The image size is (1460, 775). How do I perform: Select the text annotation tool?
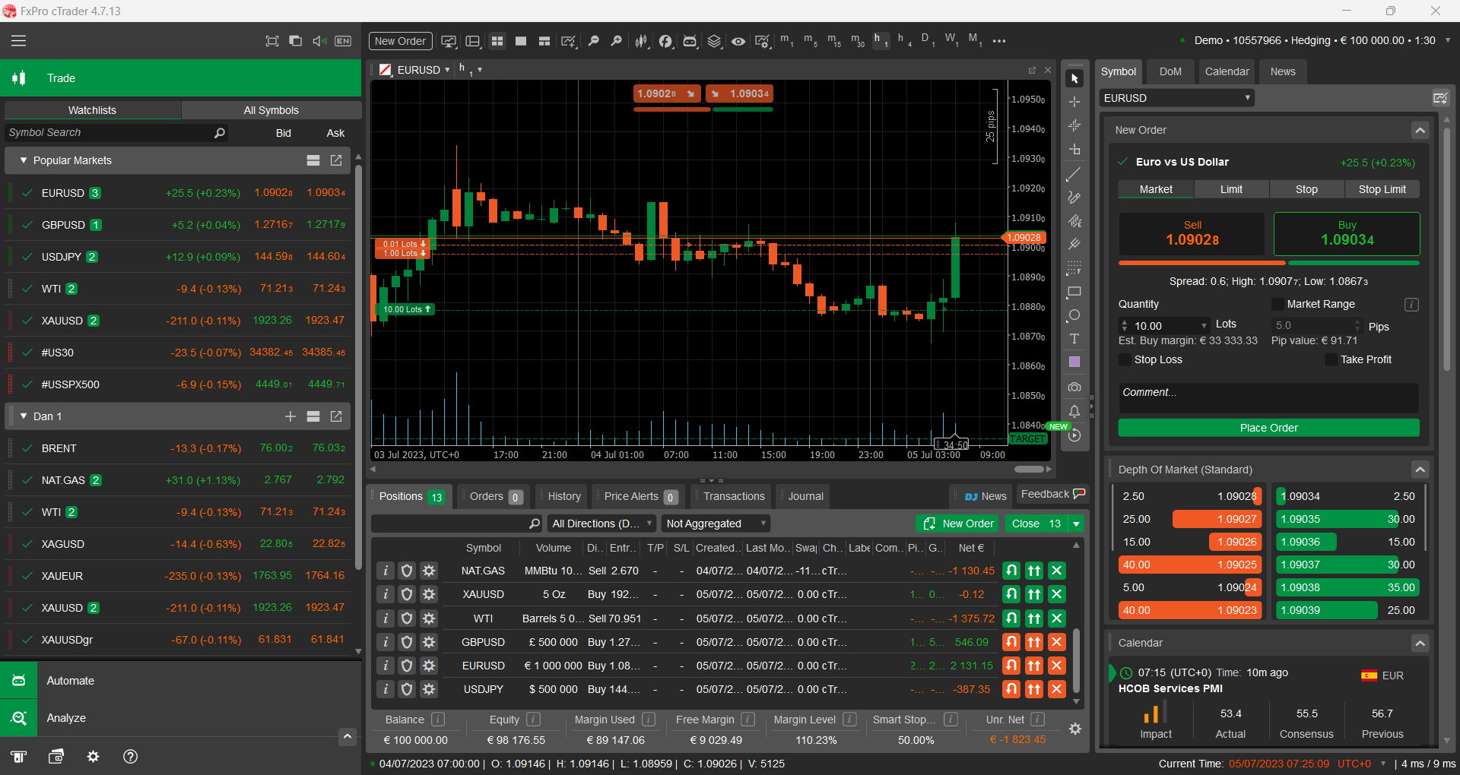(x=1074, y=339)
